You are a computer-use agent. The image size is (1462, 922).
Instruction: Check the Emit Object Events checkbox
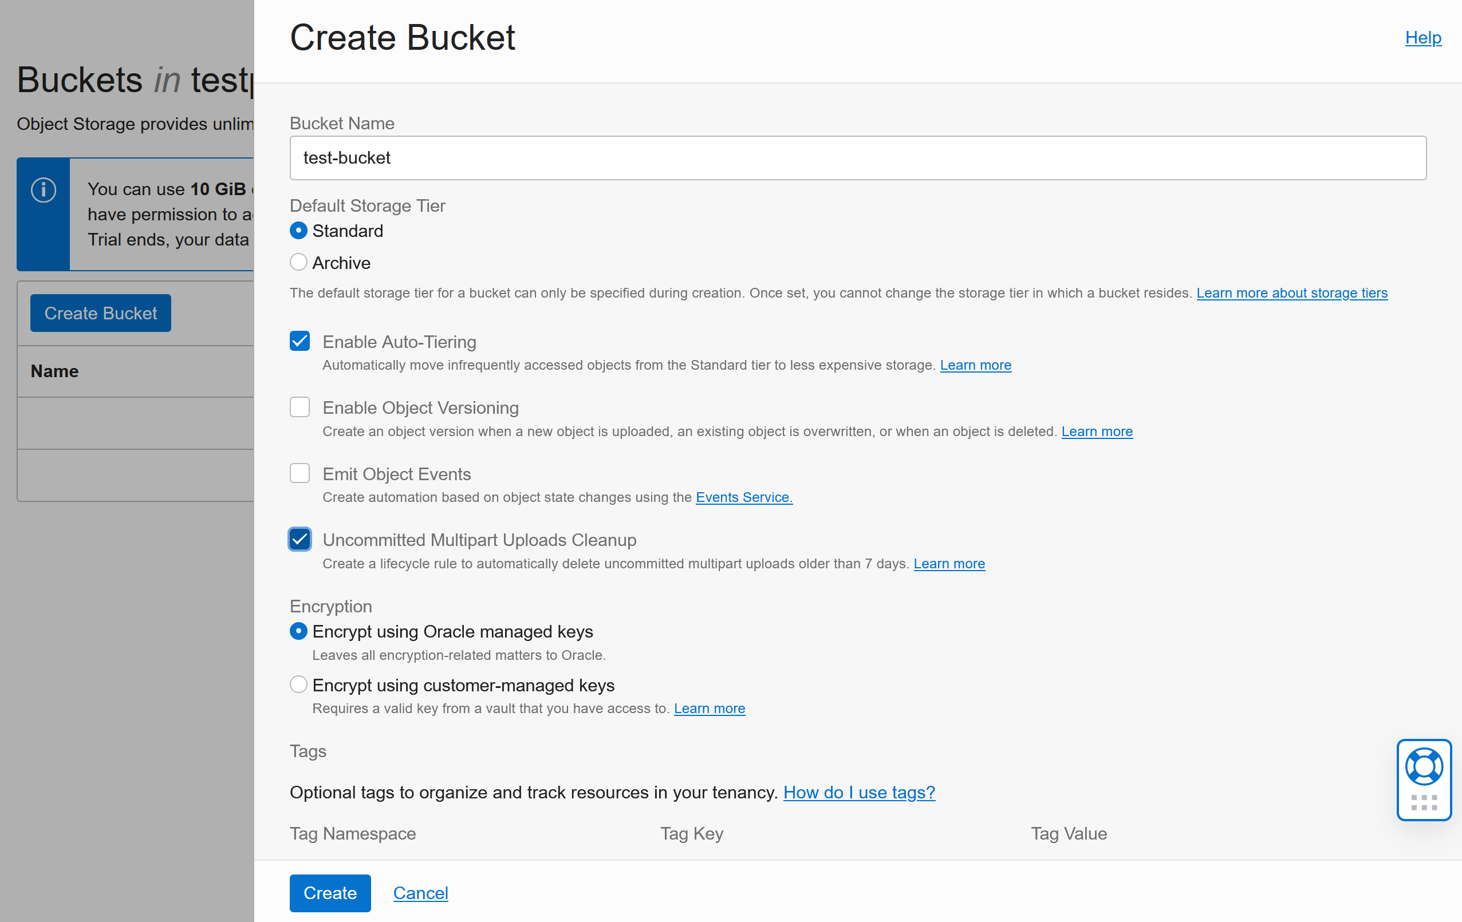click(x=300, y=473)
